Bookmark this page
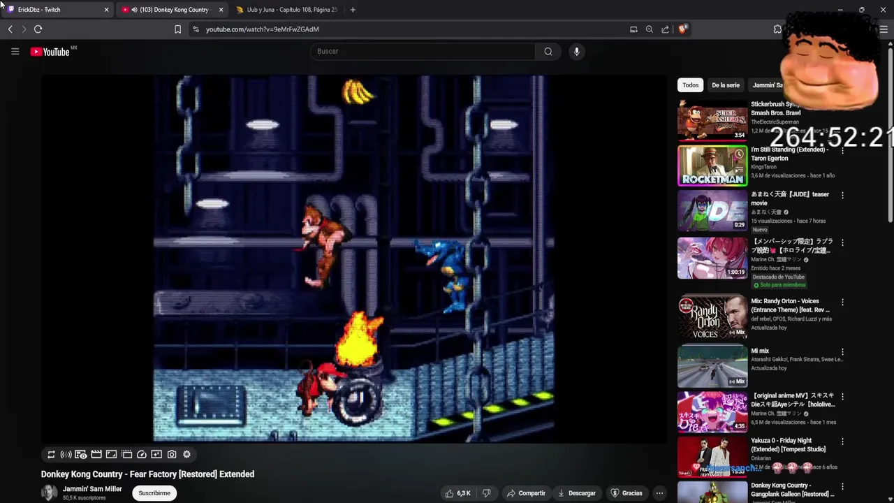Viewport: 894px width, 503px height. coord(177,29)
